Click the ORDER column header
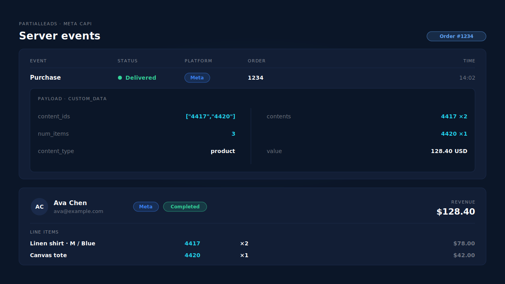The image size is (505, 284). 257,61
